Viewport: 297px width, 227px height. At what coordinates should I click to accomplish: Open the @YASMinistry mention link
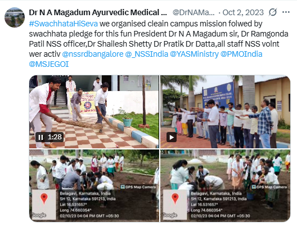194,54
